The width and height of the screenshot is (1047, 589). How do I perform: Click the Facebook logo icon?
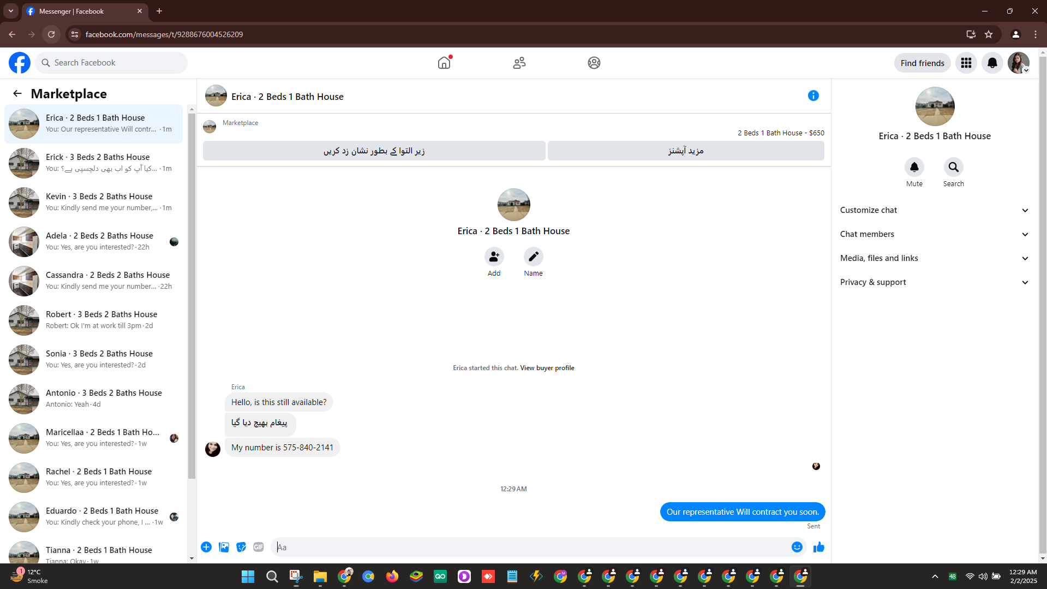pyautogui.click(x=20, y=63)
